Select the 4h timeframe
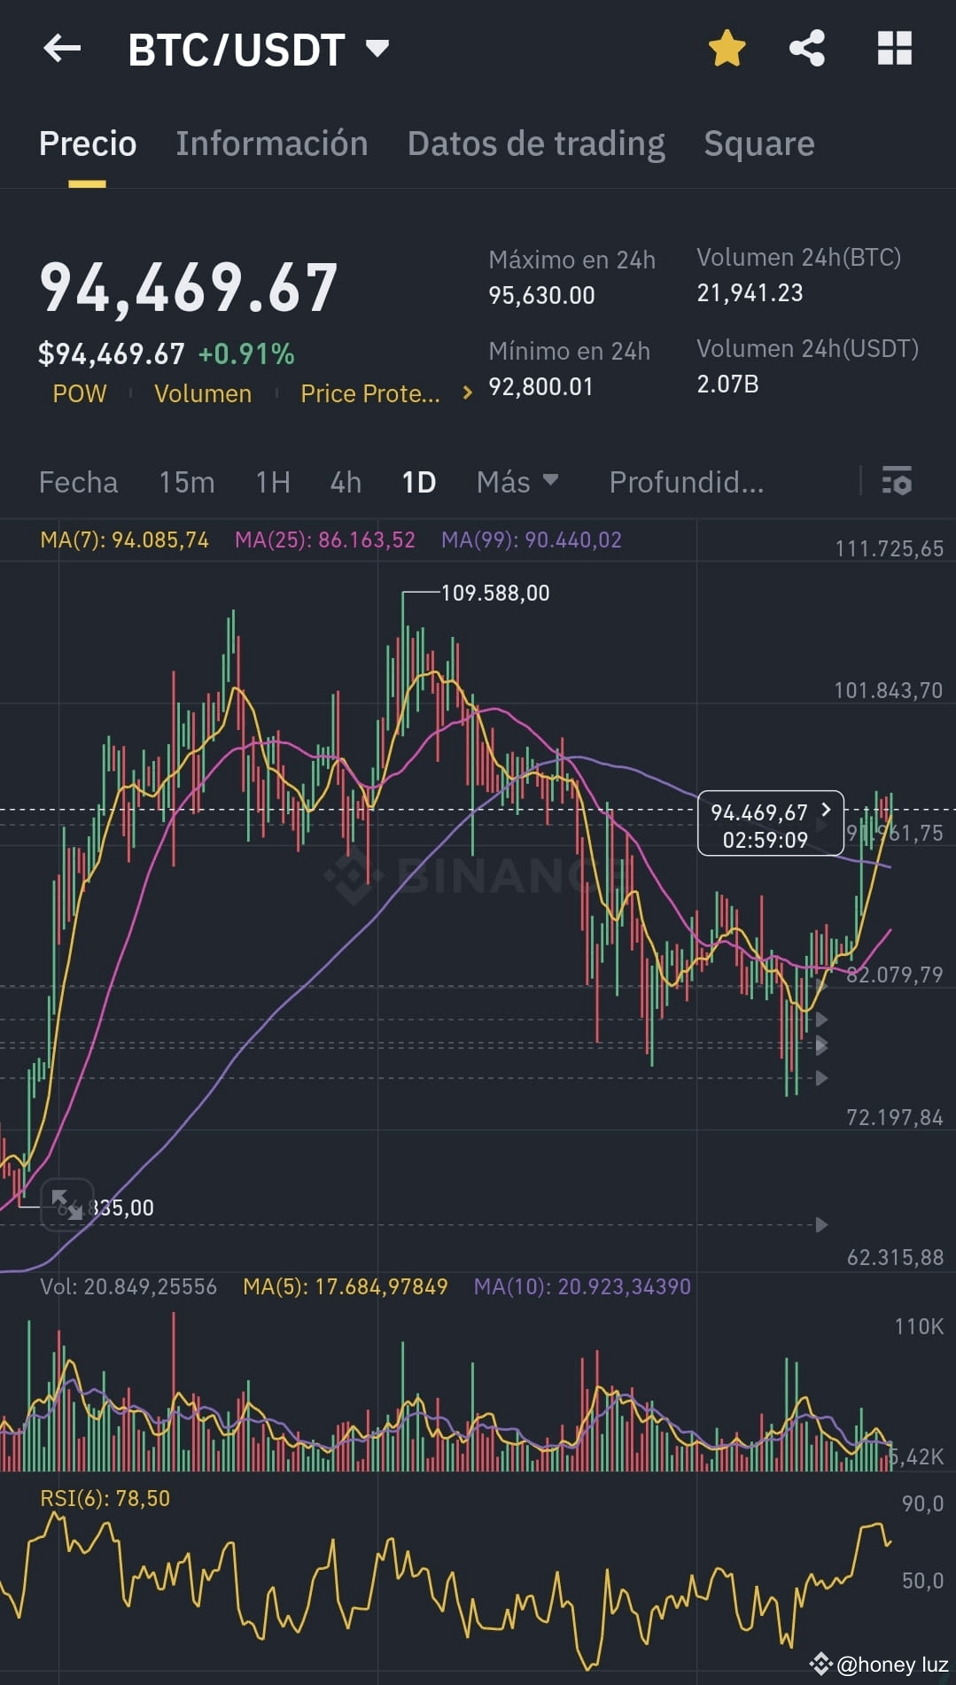 (x=346, y=482)
